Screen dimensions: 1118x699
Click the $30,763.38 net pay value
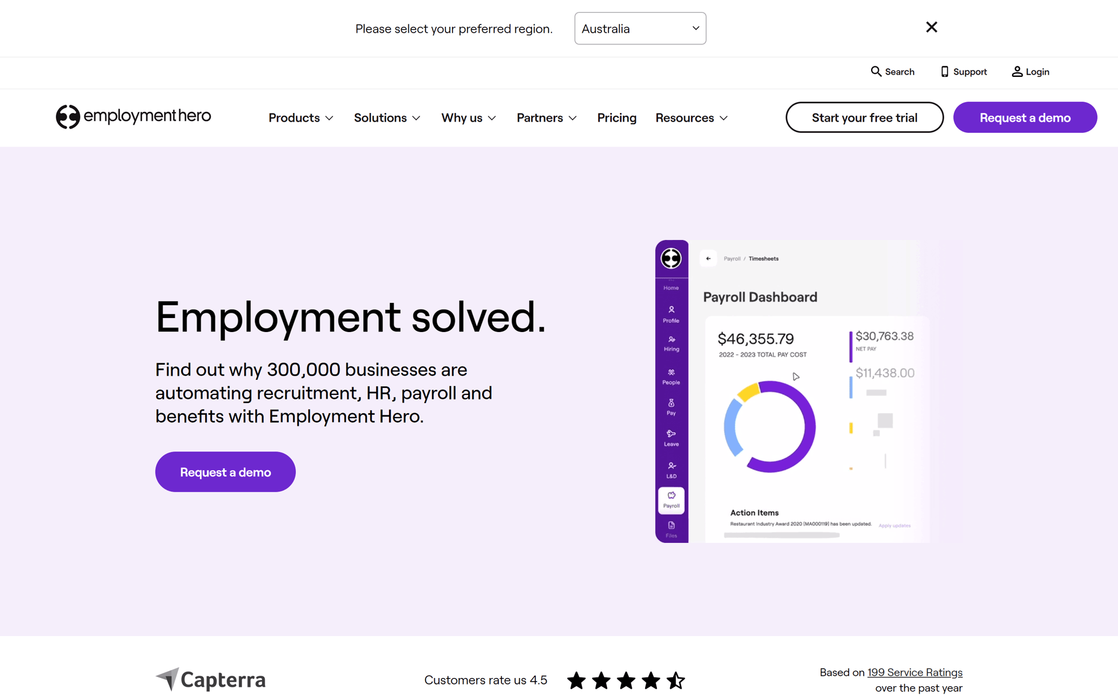coord(884,336)
